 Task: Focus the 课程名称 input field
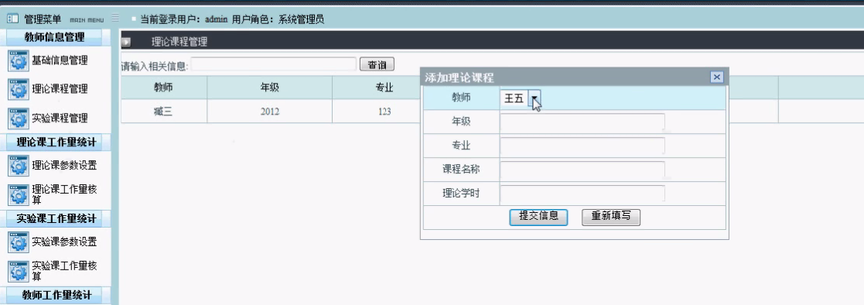pos(582,170)
